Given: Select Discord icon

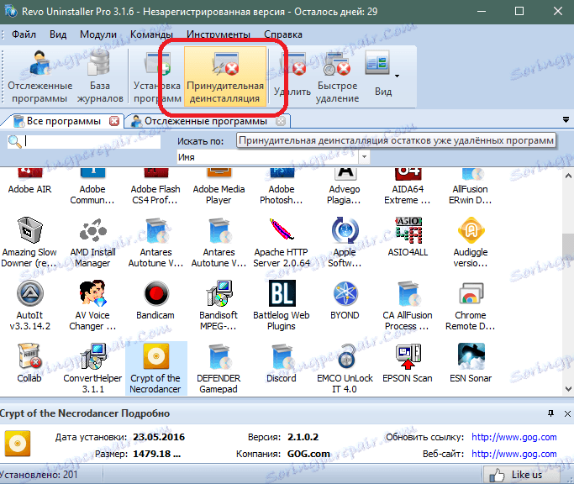Looking at the screenshot, I should point(282,356).
